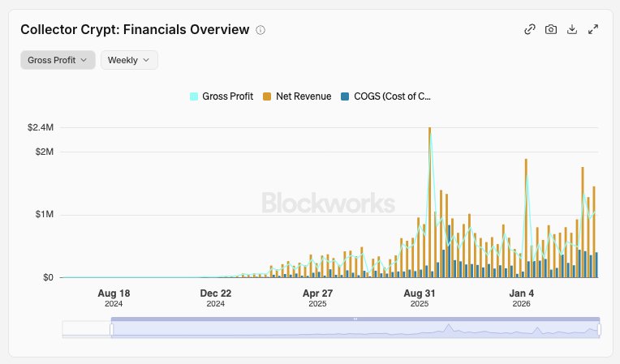
Task: Click the Net Revenue orange legend swatch
Action: pos(267,96)
